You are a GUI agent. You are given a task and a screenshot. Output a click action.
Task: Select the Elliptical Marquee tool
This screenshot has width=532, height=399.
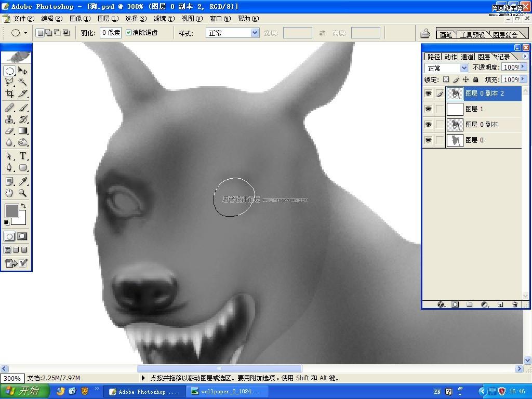click(9, 71)
